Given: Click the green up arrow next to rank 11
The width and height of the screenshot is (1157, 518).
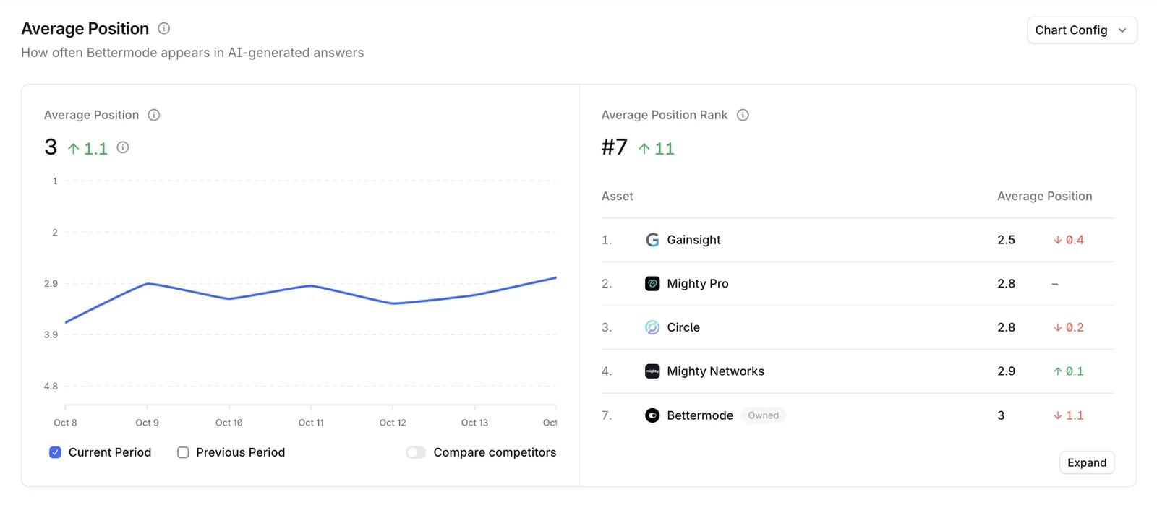Looking at the screenshot, I should point(644,149).
